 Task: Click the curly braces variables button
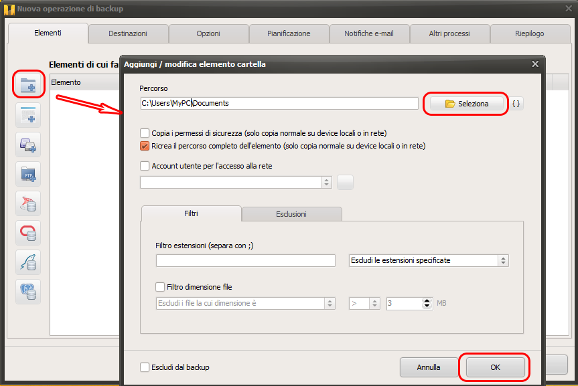point(516,104)
